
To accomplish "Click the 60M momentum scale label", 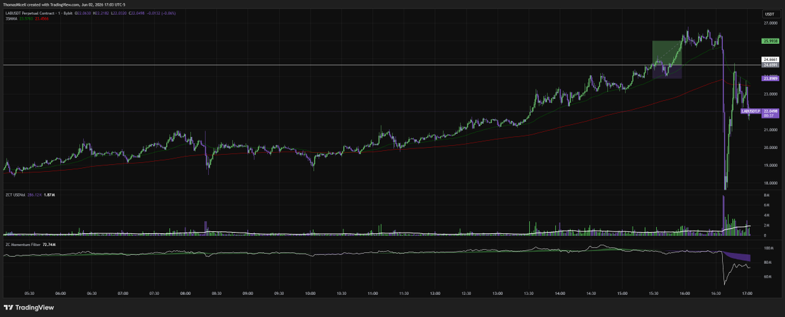I will point(767,277).
